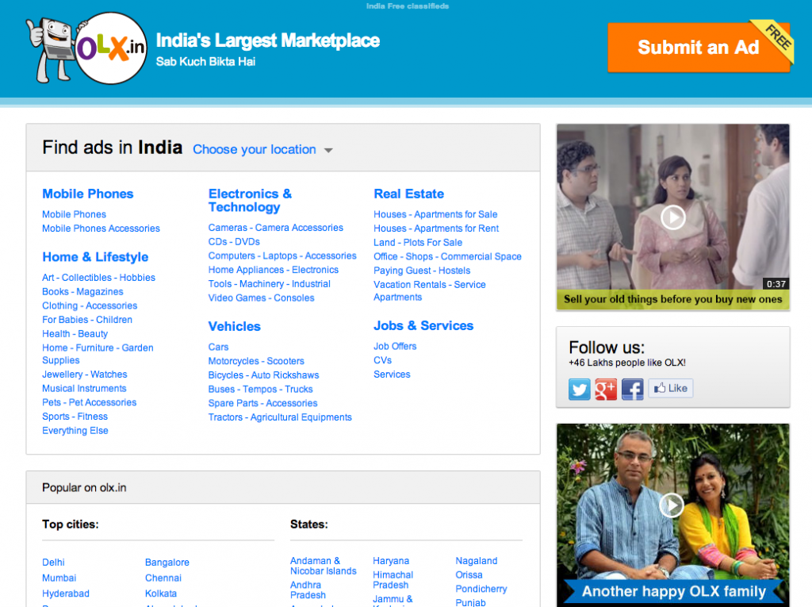Select Hyderabad in Top cities

tap(66, 594)
